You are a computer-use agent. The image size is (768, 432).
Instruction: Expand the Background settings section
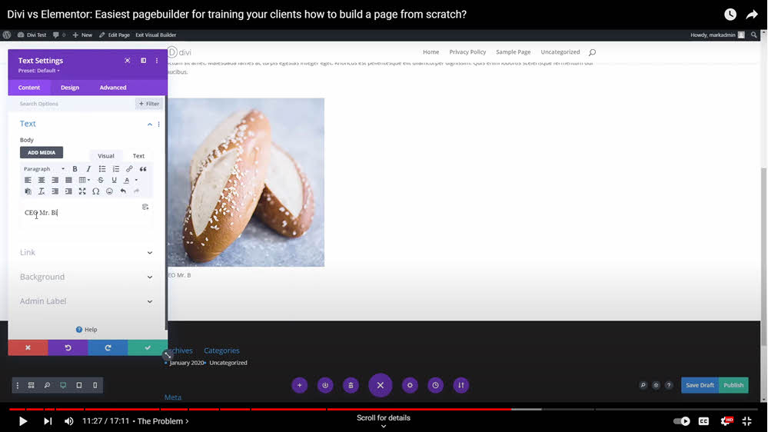pos(85,277)
